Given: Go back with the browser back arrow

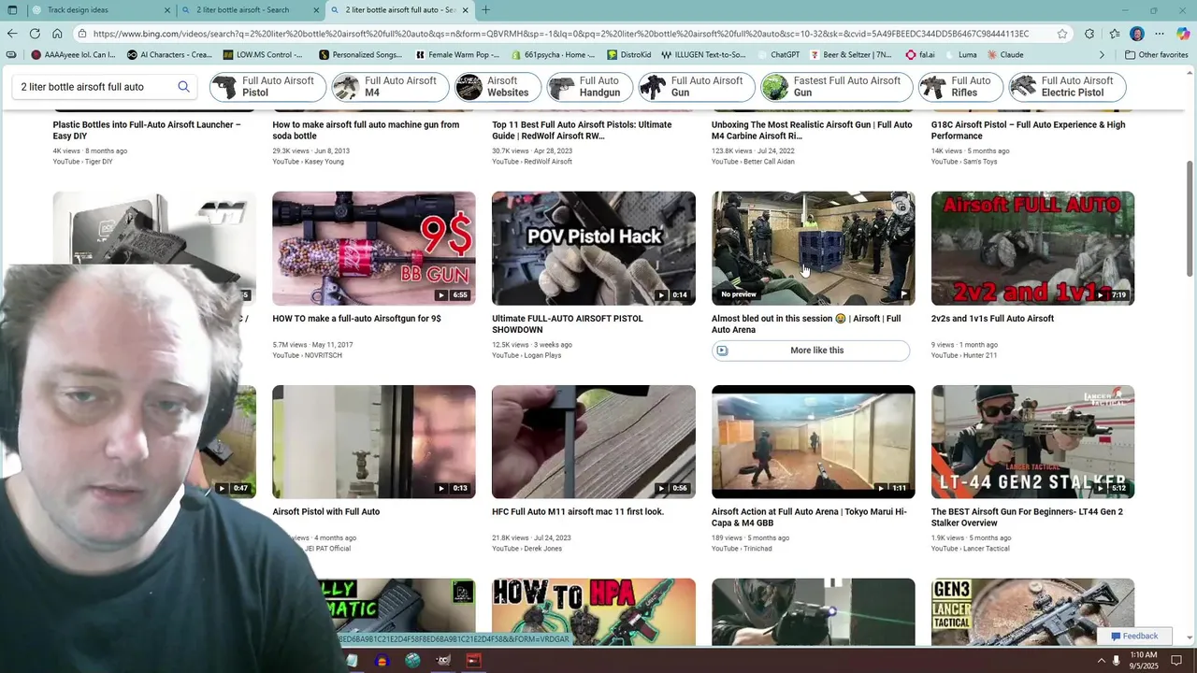Looking at the screenshot, I should click(12, 34).
